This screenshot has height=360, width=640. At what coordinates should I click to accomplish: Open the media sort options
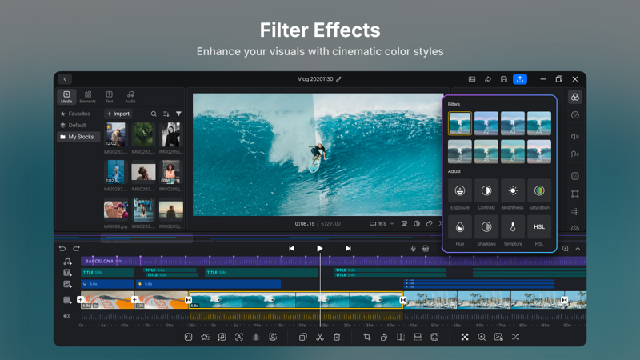point(166,114)
